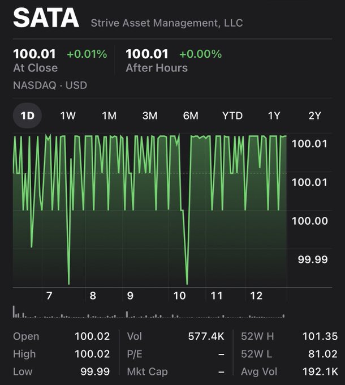Tap the Mkt Cap label
345x385 pixels.
pos(148,372)
